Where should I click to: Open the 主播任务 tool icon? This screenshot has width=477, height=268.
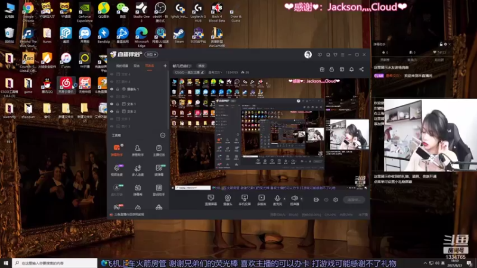pyautogui.click(x=159, y=151)
